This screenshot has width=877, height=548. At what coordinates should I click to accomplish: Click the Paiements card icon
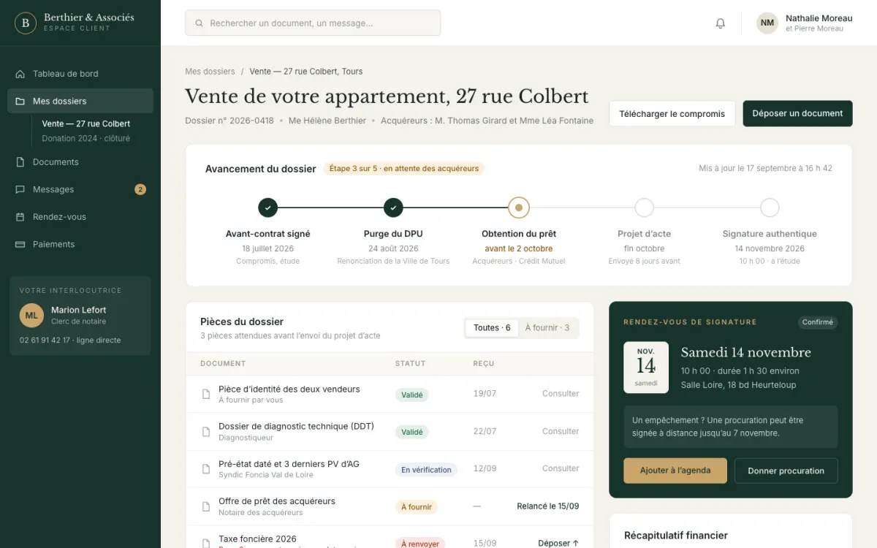pyautogui.click(x=20, y=244)
